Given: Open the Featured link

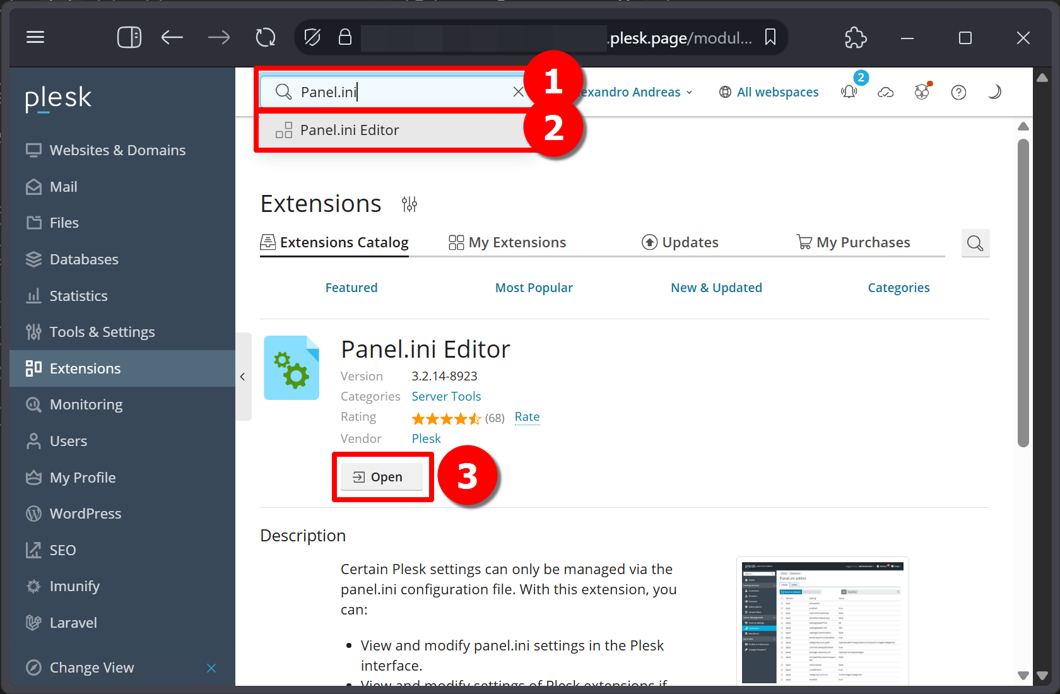Looking at the screenshot, I should [351, 288].
